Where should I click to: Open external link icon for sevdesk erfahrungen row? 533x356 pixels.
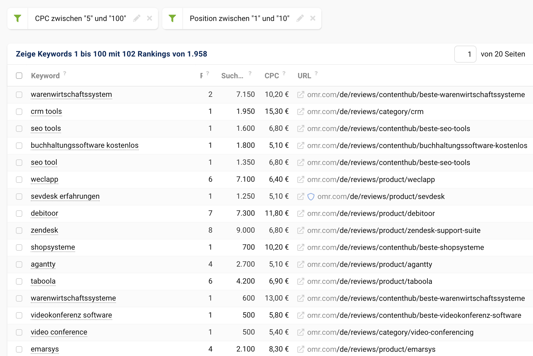[300, 197]
